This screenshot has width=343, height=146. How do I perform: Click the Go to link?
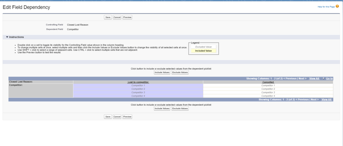(330, 79)
